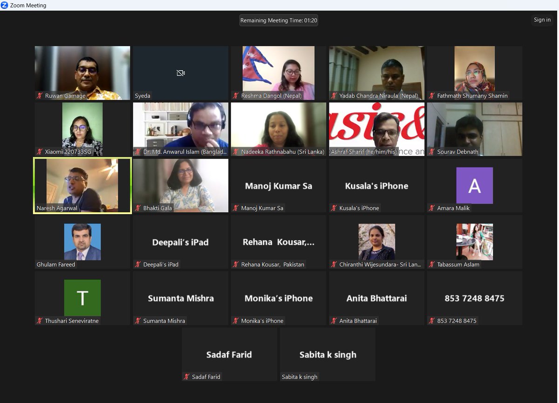
Task: Click the small 'Sabita k singh' name label
Action: [300, 377]
